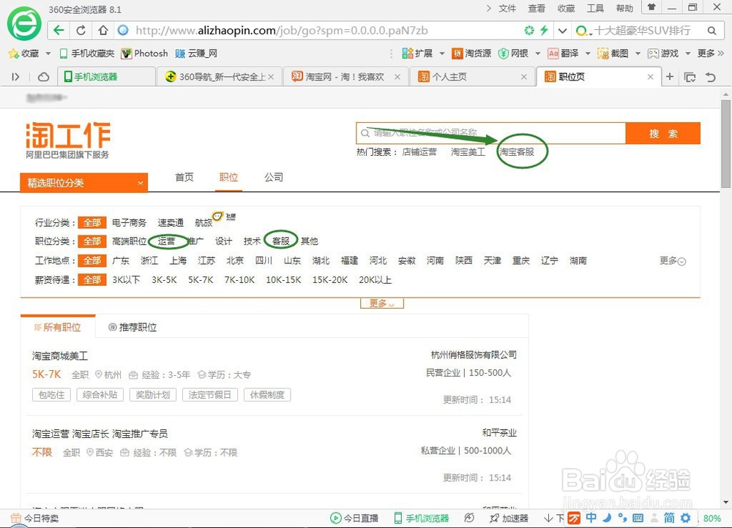Open the 文件 menu

507,8
